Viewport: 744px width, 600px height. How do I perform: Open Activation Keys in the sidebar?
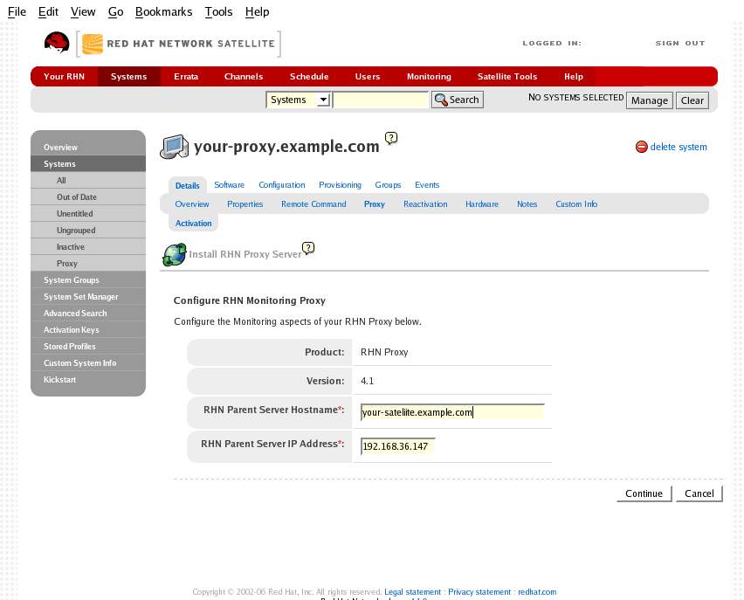click(x=88, y=330)
